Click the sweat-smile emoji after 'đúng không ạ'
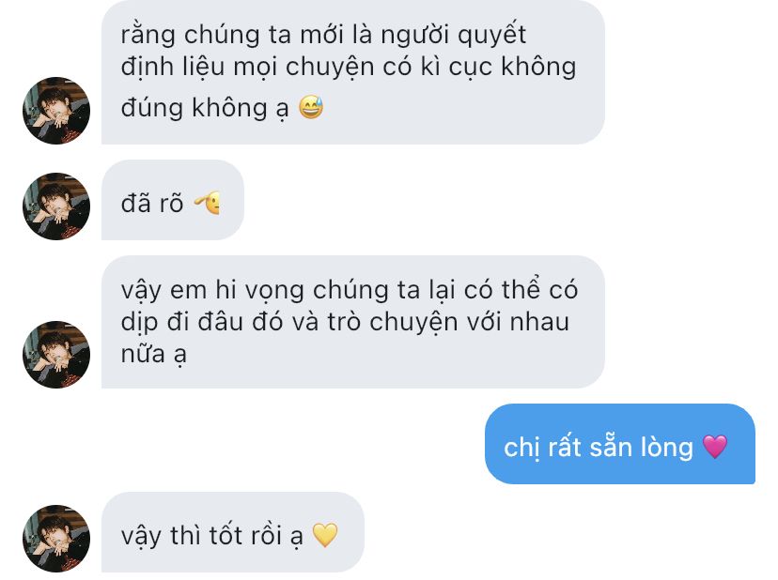This screenshot has height=580, width=778. click(311, 107)
